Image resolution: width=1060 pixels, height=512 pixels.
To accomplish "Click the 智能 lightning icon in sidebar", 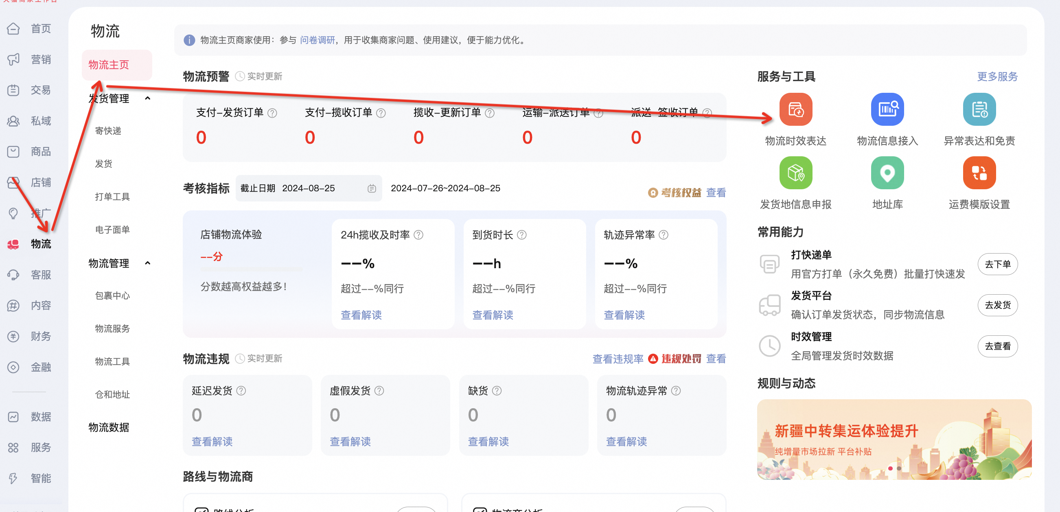I will coord(13,478).
